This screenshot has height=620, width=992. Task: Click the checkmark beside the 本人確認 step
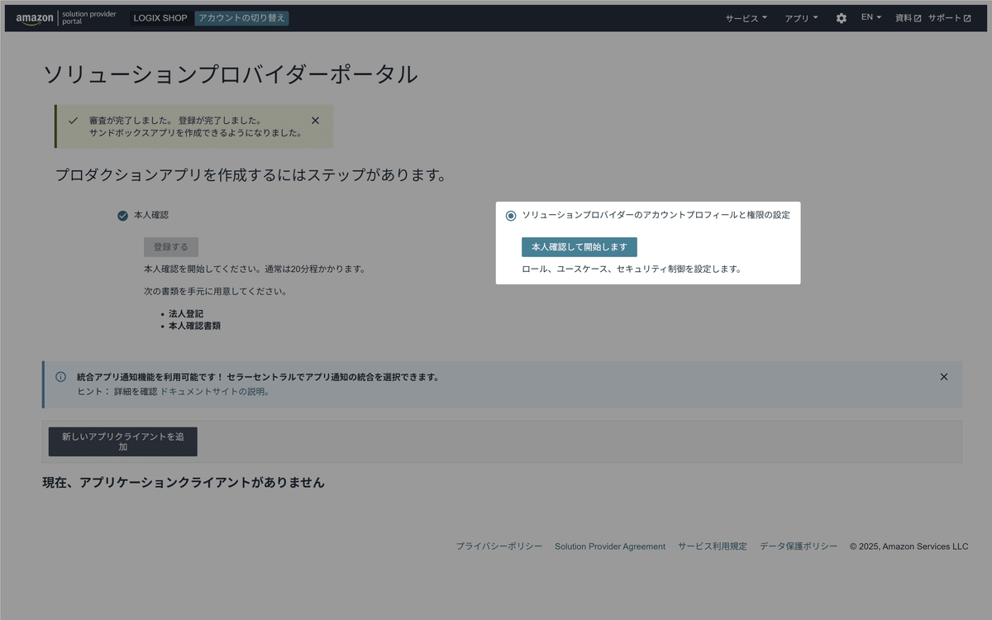(x=122, y=214)
